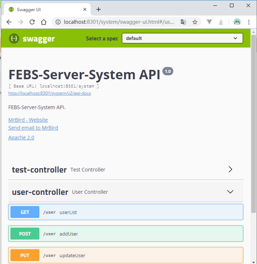Click the swagger wordmark text
This screenshot has width=257, height=264.
tap(39, 39)
